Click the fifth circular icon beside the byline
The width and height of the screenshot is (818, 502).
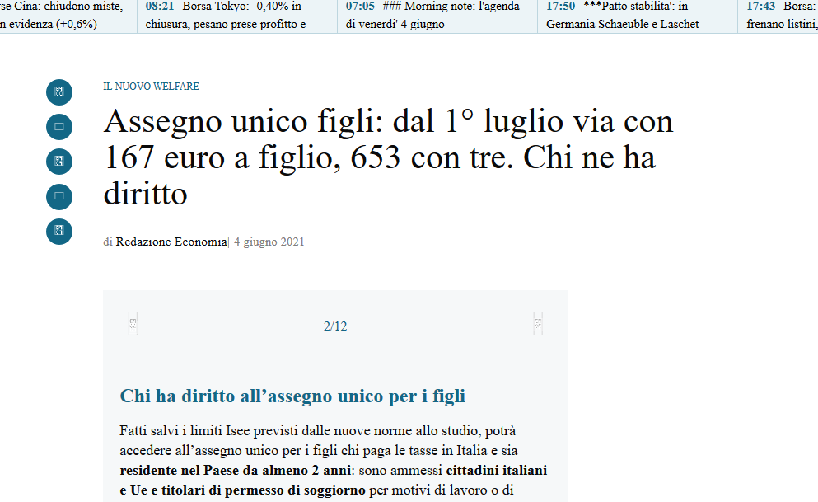point(59,232)
